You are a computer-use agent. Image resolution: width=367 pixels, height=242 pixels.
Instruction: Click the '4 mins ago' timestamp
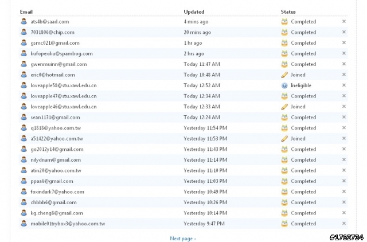coord(196,22)
